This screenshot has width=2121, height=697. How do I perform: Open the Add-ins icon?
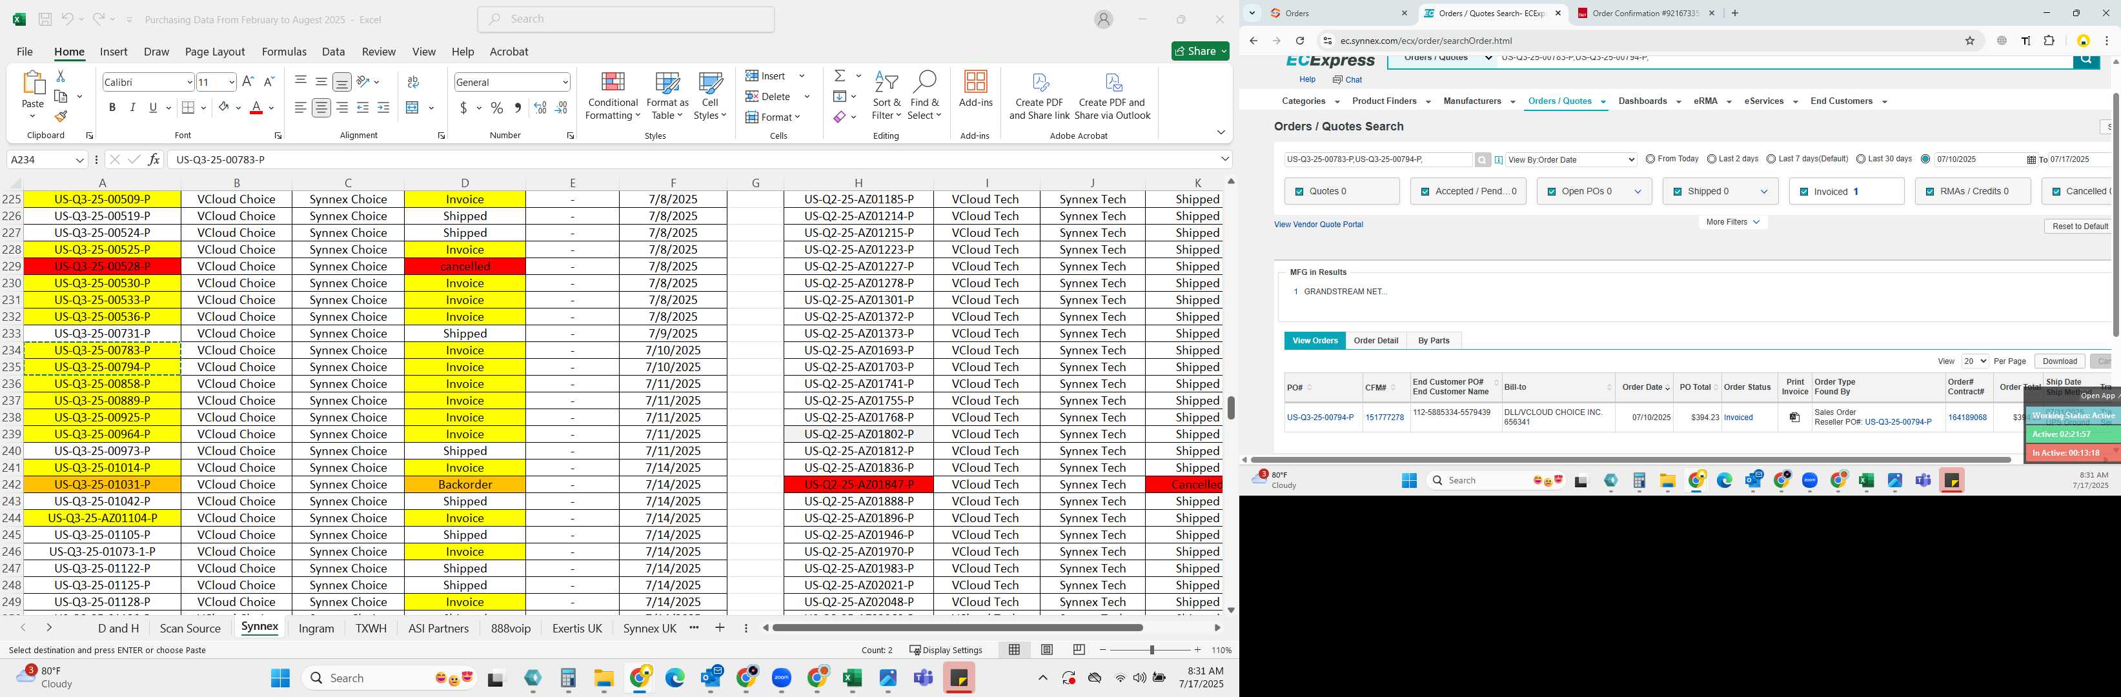point(976,89)
